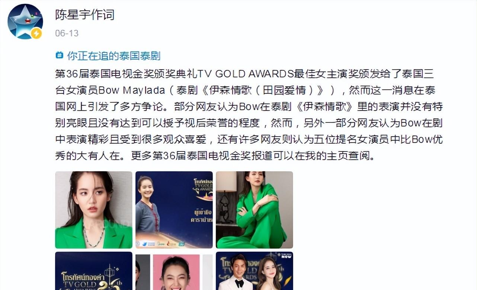
Task: Open the blue star profile avatar
Action: pos(25,22)
